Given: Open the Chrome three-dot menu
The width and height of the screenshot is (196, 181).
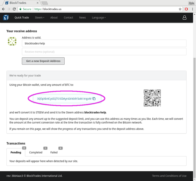Looking at the screenshot, I should tap(193, 9).
